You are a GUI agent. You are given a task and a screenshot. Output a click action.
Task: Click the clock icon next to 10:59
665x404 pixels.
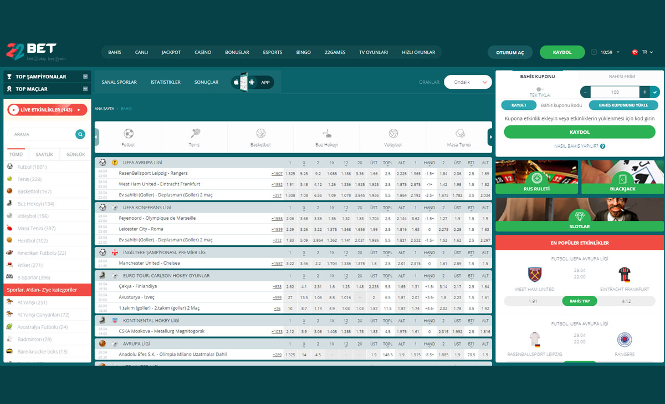click(x=595, y=52)
